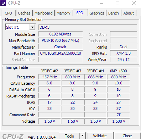Click the Validate button
The image size is (141, 139).
100,136
